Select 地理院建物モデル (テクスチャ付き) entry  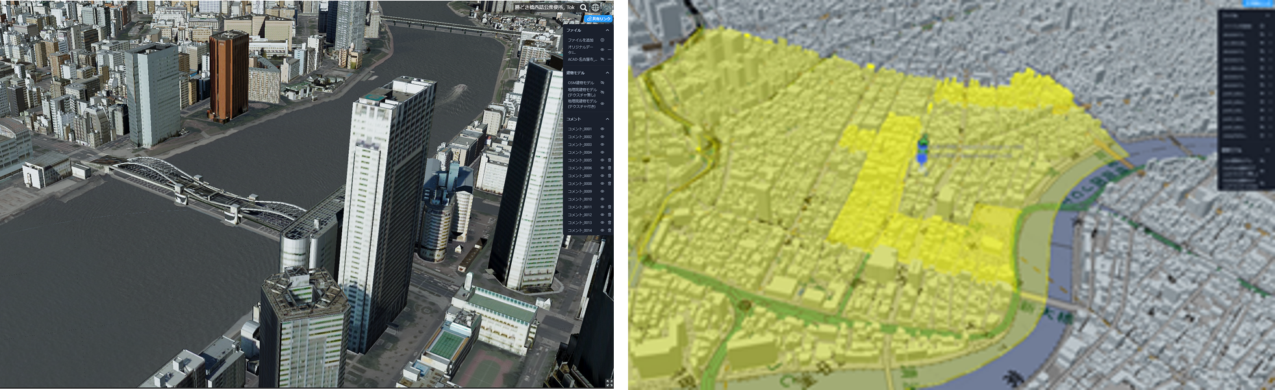[582, 104]
